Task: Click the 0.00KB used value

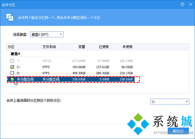Action: pos(104,79)
